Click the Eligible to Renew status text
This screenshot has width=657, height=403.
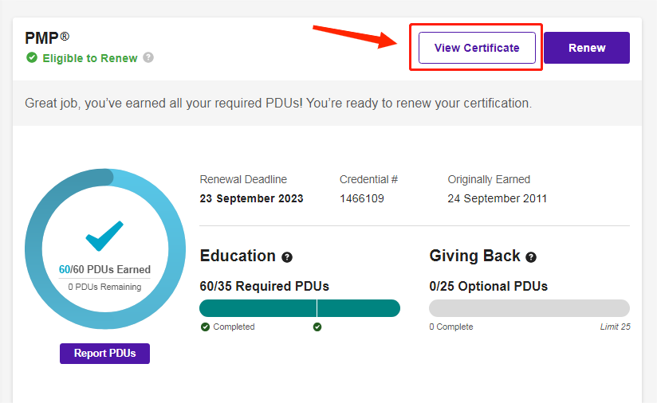(90, 58)
